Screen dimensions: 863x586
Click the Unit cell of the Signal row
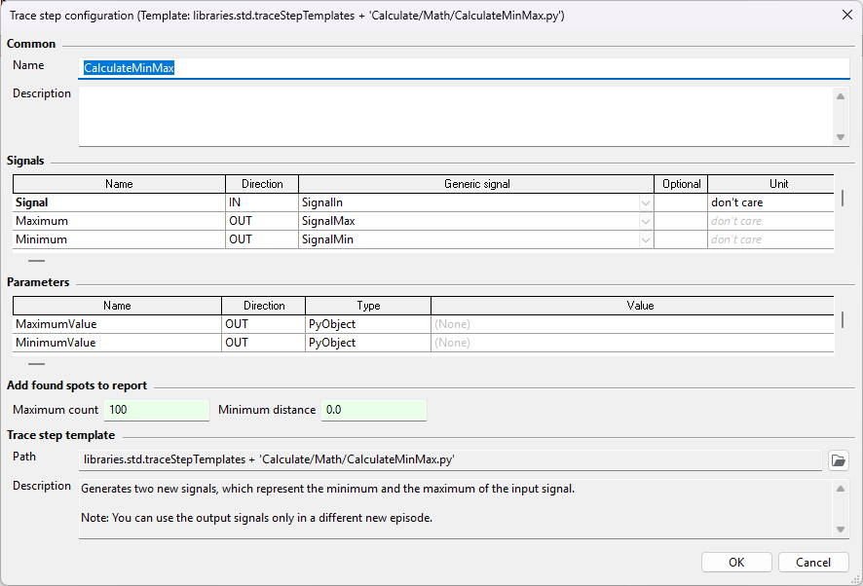[x=771, y=202]
